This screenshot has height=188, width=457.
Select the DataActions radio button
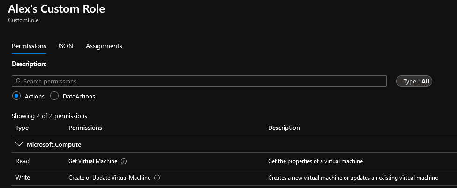tap(54, 96)
